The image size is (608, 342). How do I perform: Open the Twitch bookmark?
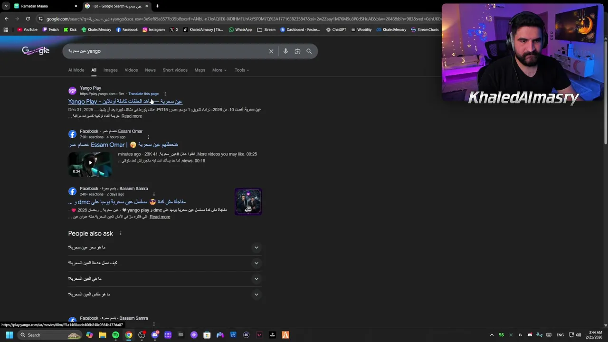[50, 29]
